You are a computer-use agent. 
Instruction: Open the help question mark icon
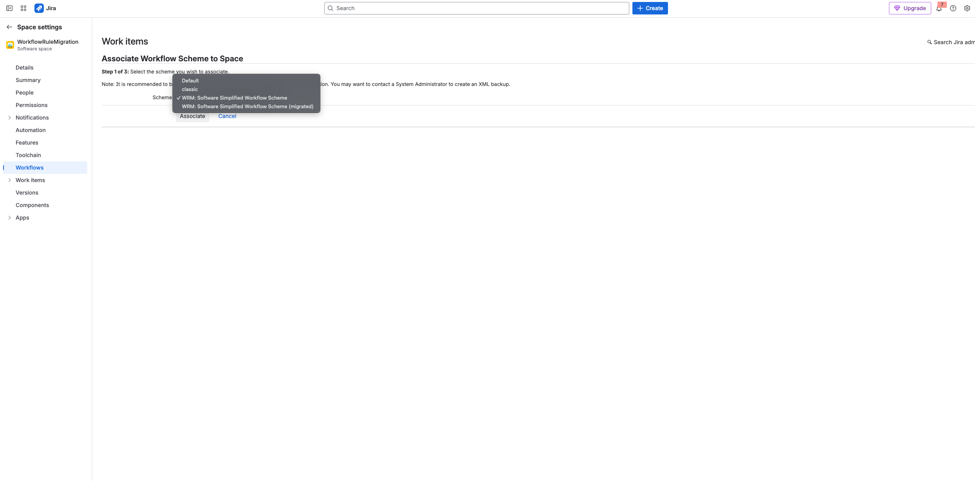pos(953,8)
